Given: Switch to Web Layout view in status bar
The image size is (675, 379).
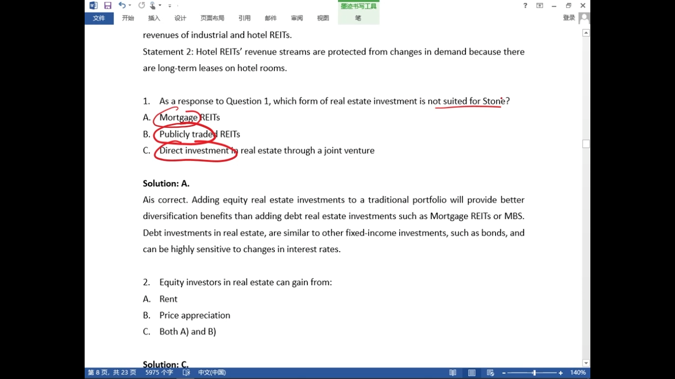Looking at the screenshot, I should tap(490, 373).
